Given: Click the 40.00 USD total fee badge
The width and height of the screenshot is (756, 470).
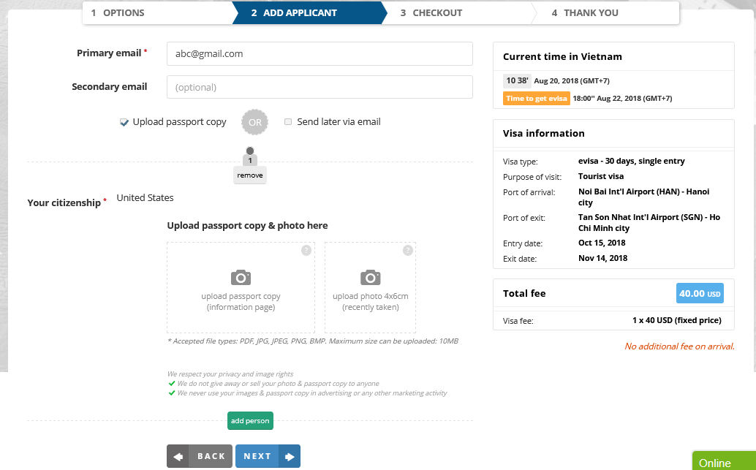Looking at the screenshot, I should (700, 293).
